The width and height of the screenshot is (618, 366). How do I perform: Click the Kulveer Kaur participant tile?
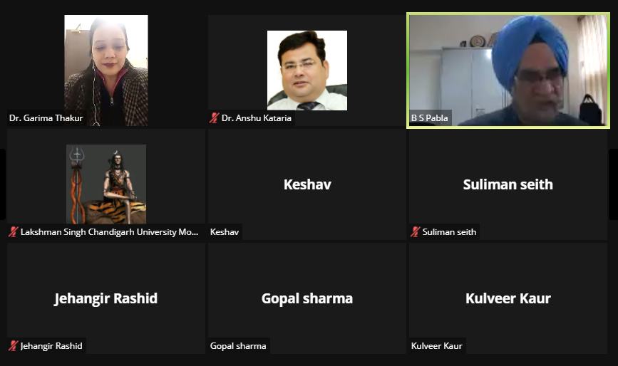(508, 298)
